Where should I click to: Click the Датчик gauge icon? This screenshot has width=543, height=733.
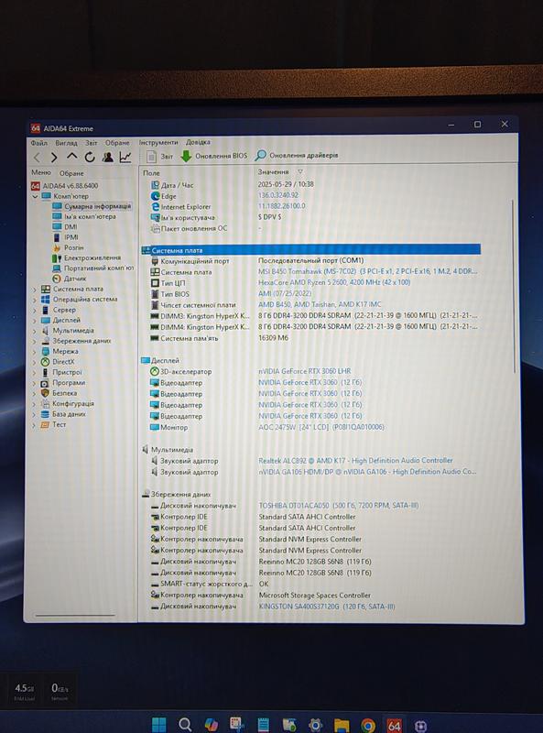pyautogui.click(x=57, y=279)
